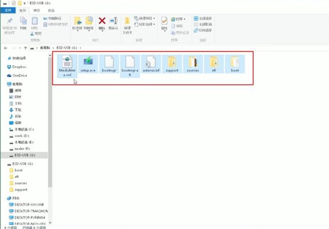Click the Up arrow in address bar
The height and width of the screenshot is (229, 329).
(25, 48)
